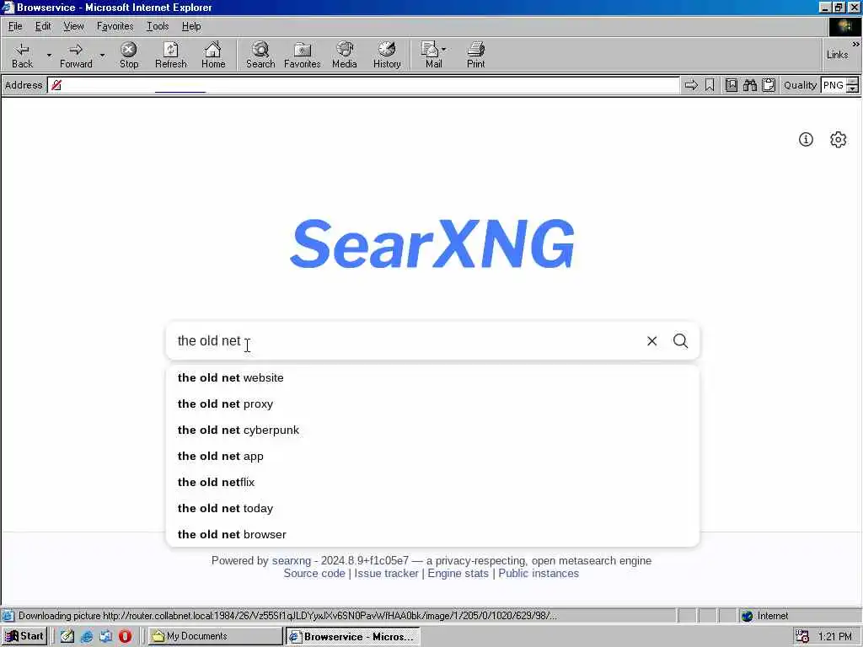Image resolution: width=863 pixels, height=647 pixels.
Task: Click the Mail toolbar button
Action: (433, 55)
